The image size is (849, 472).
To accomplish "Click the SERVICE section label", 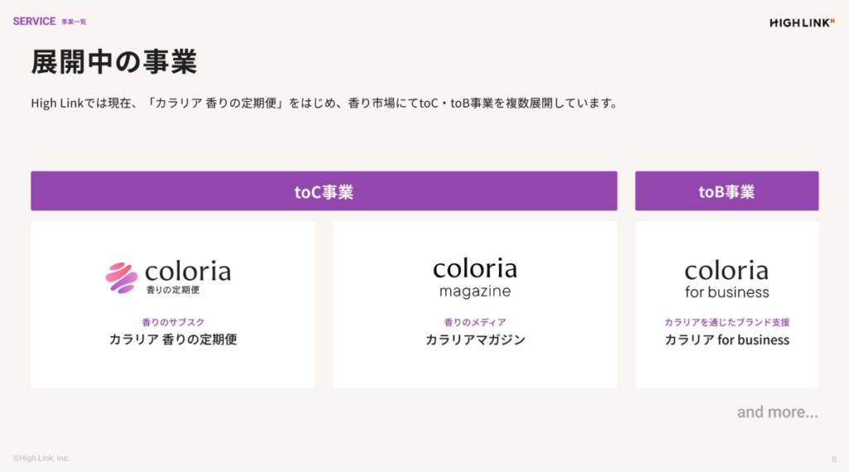I will point(34,22).
